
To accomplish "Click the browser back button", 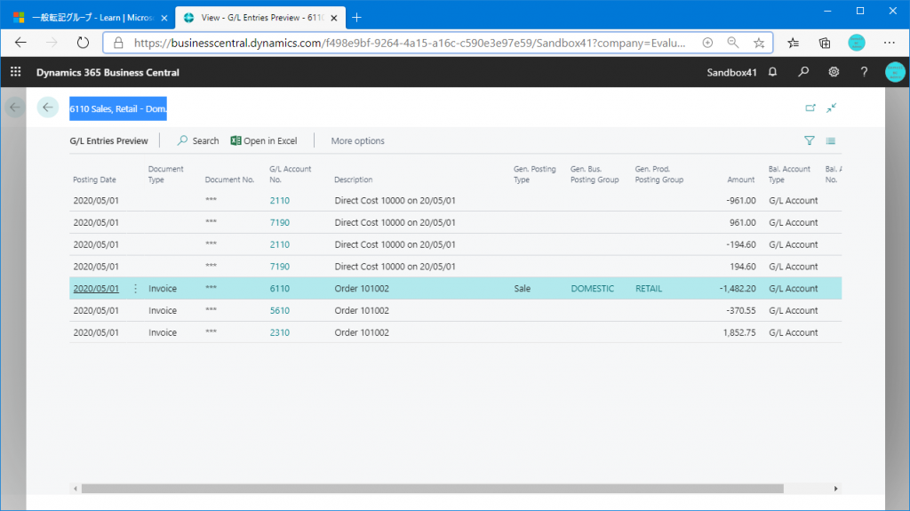I will (x=21, y=43).
